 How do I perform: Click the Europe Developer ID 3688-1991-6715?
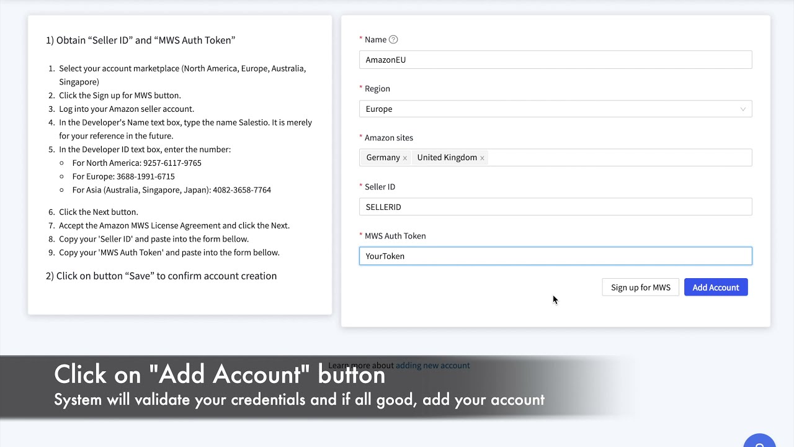click(145, 176)
